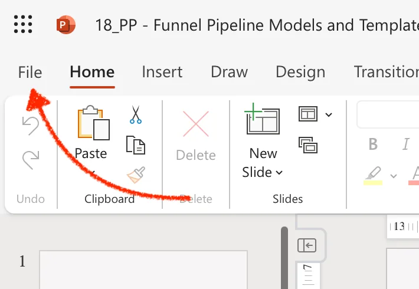Viewport: 419px width, 289px height.
Task: Collapse the slide thumbnail pane
Action: pyautogui.click(x=307, y=245)
